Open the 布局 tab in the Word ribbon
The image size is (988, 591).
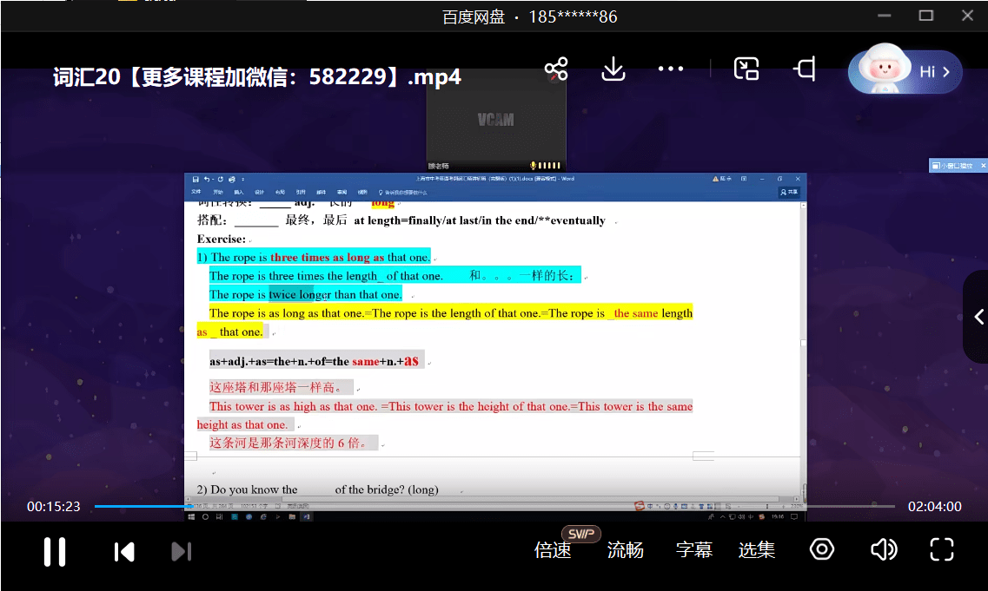coord(280,192)
